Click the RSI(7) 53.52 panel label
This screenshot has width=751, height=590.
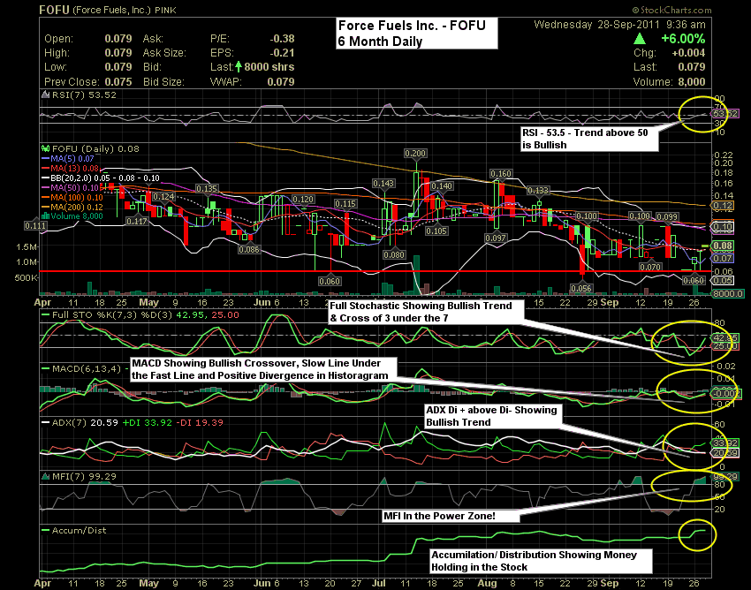click(x=83, y=95)
